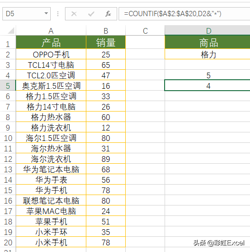Click sales value 68 in column B
This screenshot has width=250, height=252.
(x=106, y=169)
